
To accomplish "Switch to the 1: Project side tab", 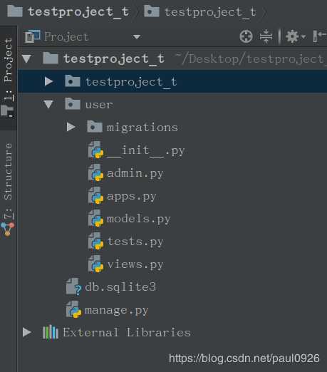I will click(x=8, y=77).
